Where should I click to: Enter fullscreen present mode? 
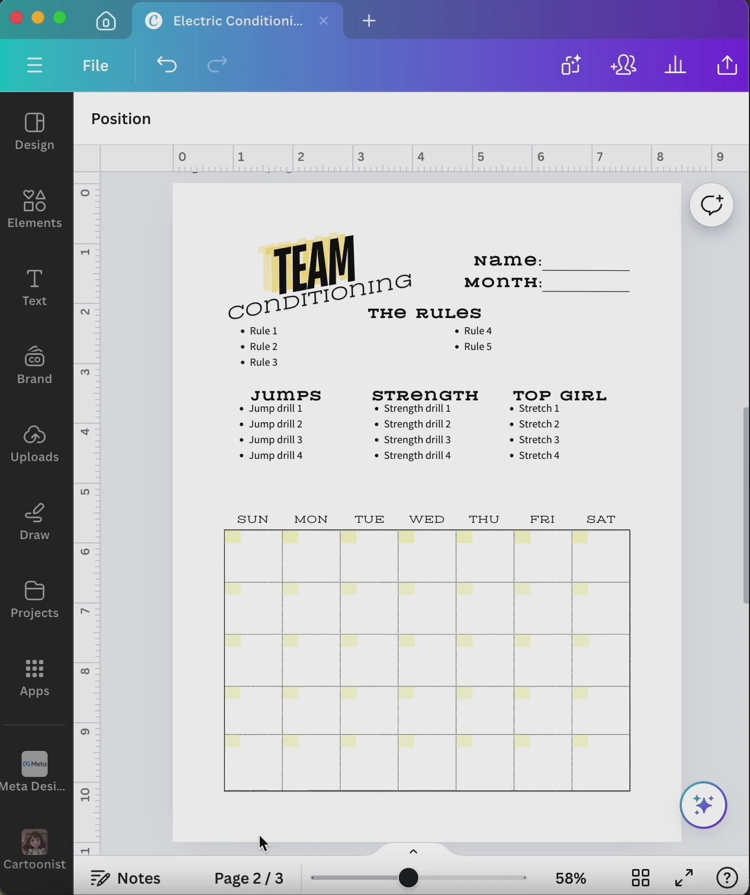click(x=685, y=877)
